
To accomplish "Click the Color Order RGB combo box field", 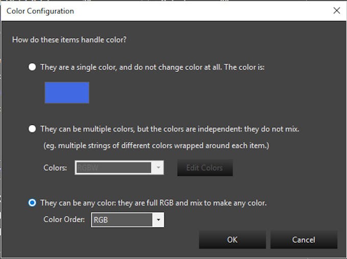I will (122, 220).
